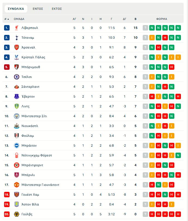Switch to the ΕΚΤΟΣ tab
Screen dimensions: 188x221
(57, 9)
